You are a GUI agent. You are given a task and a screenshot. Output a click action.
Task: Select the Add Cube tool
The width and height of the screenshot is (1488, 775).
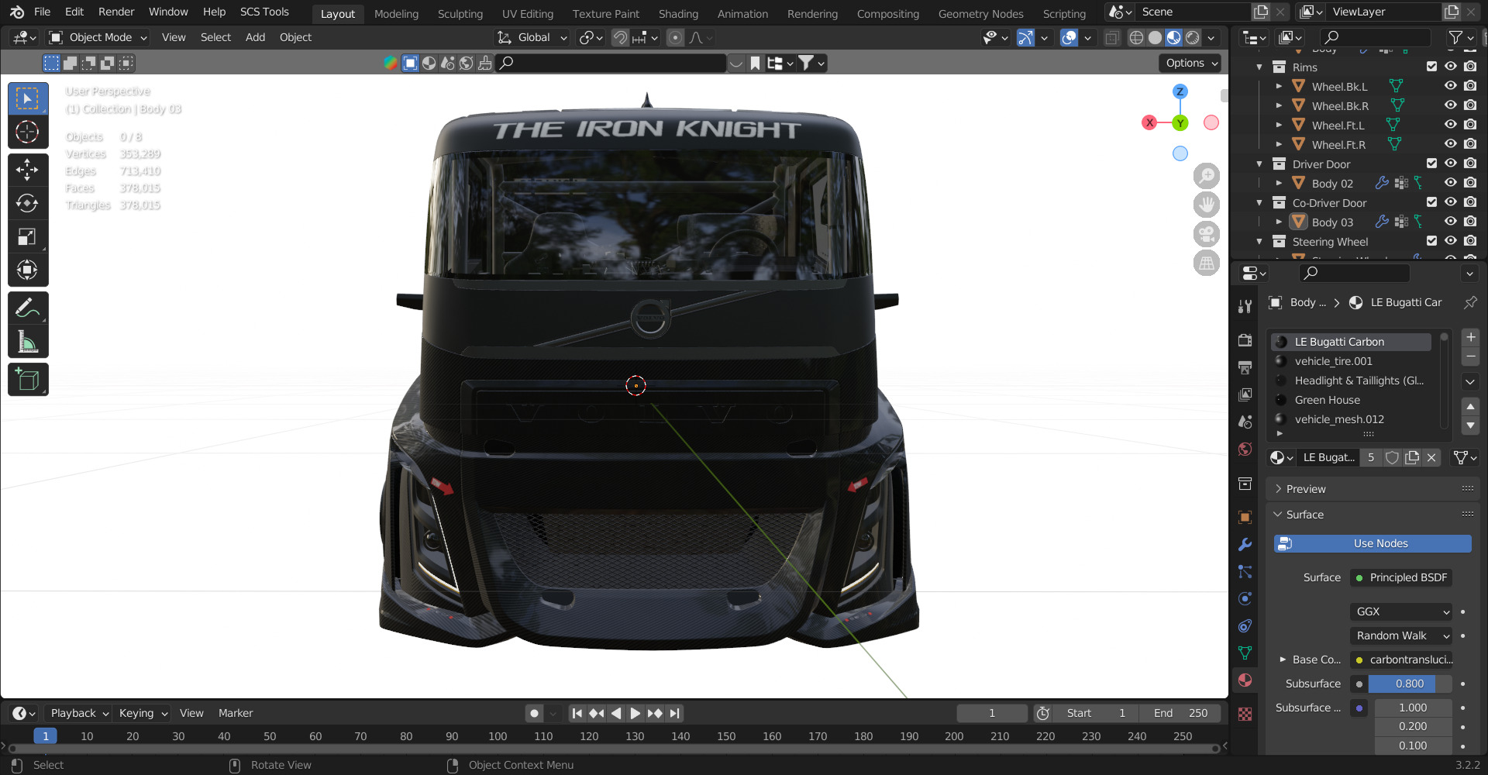tap(28, 380)
